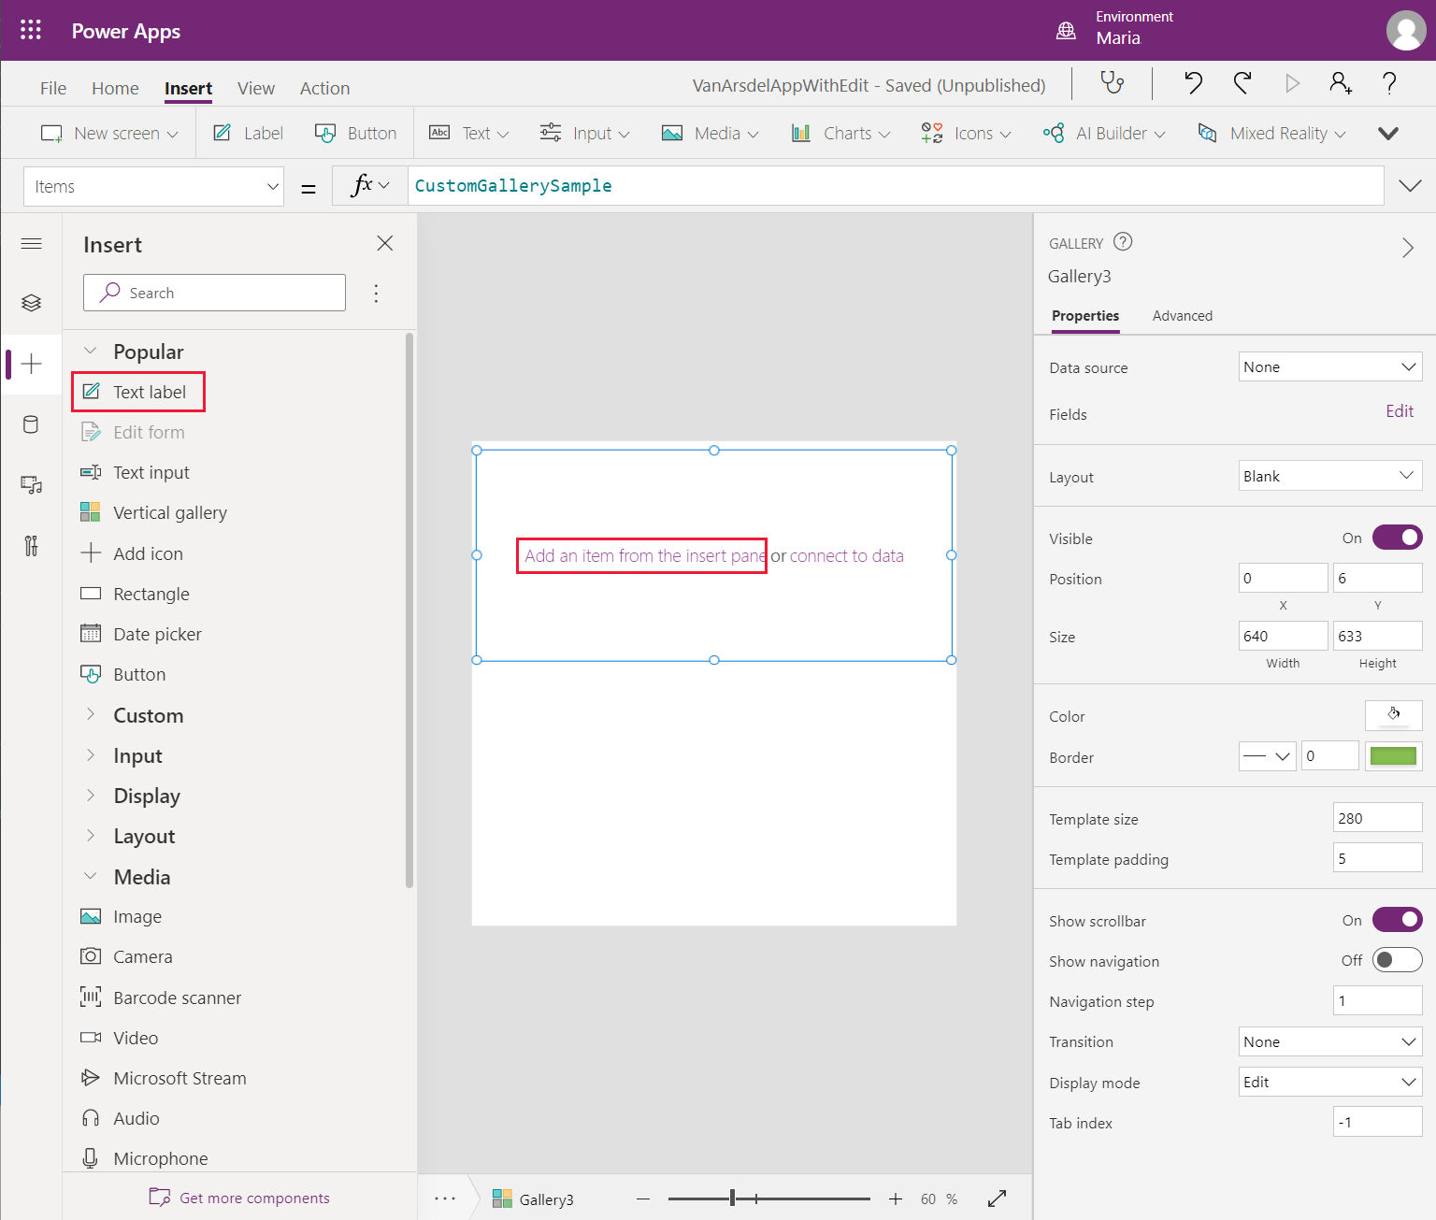Open the environment globe icon
1436x1220 pixels.
(1066, 31)
